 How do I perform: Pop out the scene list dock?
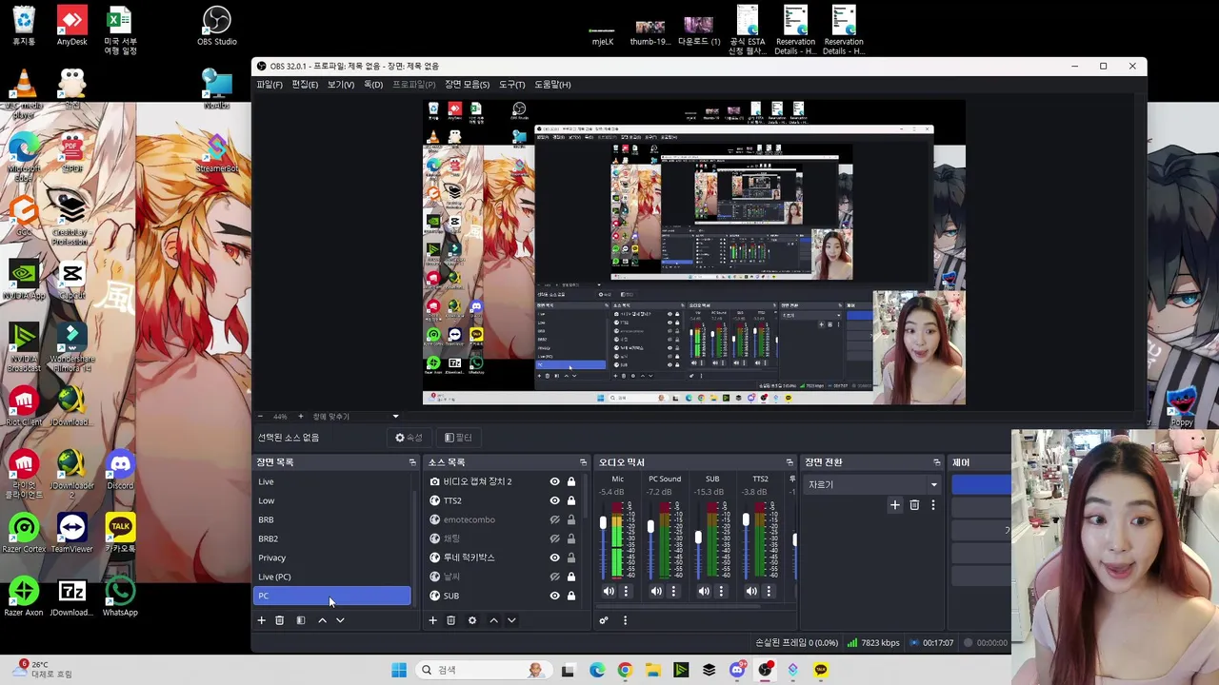pos(412,462)
